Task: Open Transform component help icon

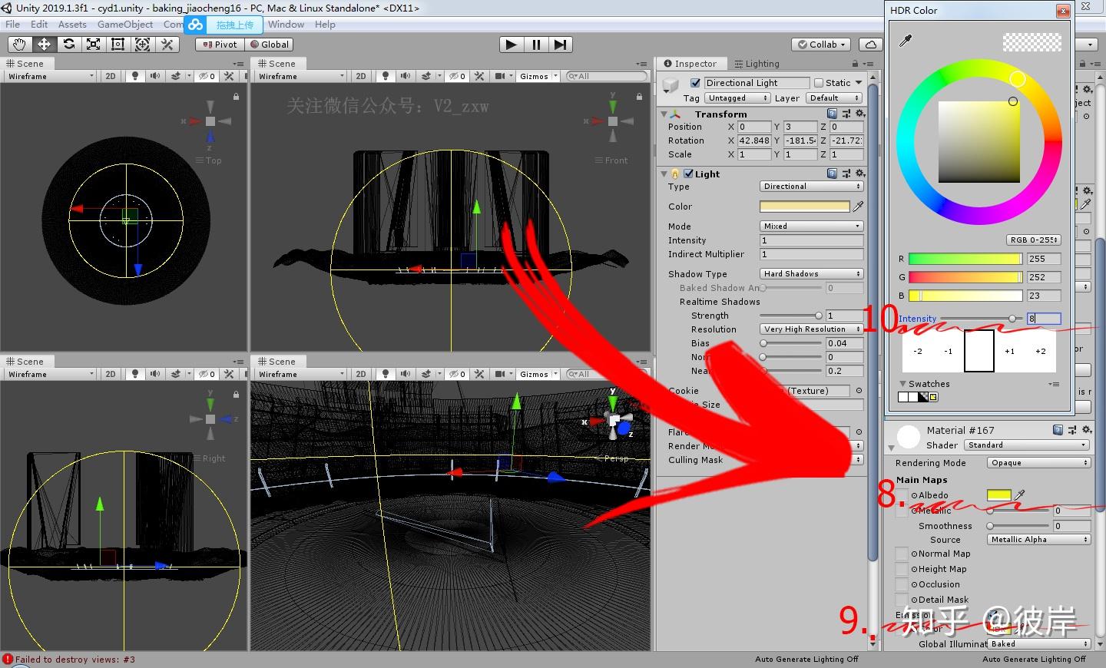Action: [832, 114]
